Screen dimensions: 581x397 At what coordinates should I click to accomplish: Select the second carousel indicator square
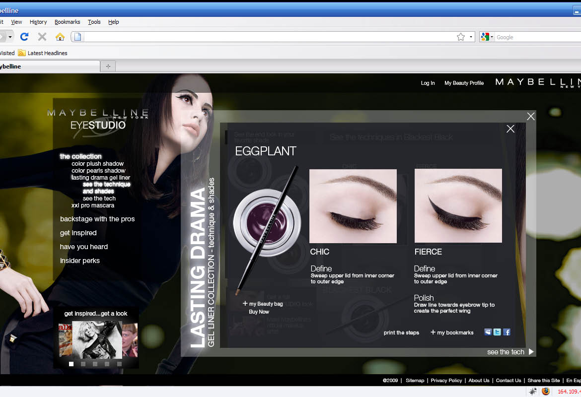[x=83, y=364]
